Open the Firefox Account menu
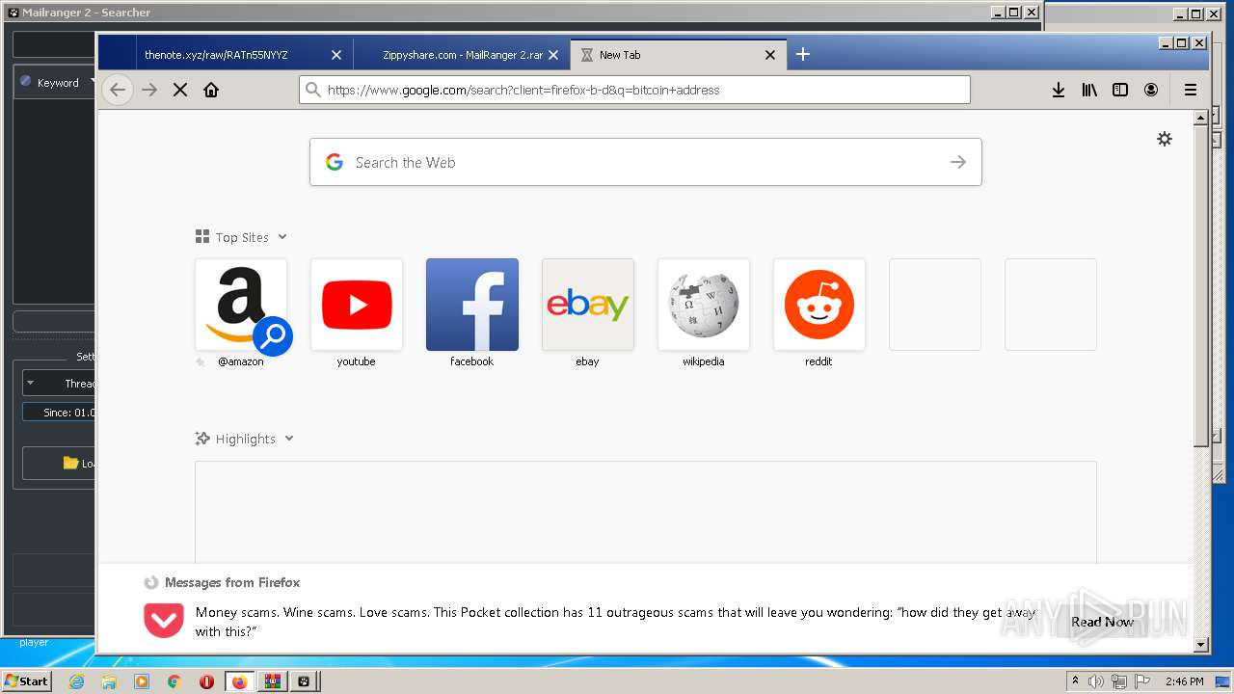 click(1151, 90)
